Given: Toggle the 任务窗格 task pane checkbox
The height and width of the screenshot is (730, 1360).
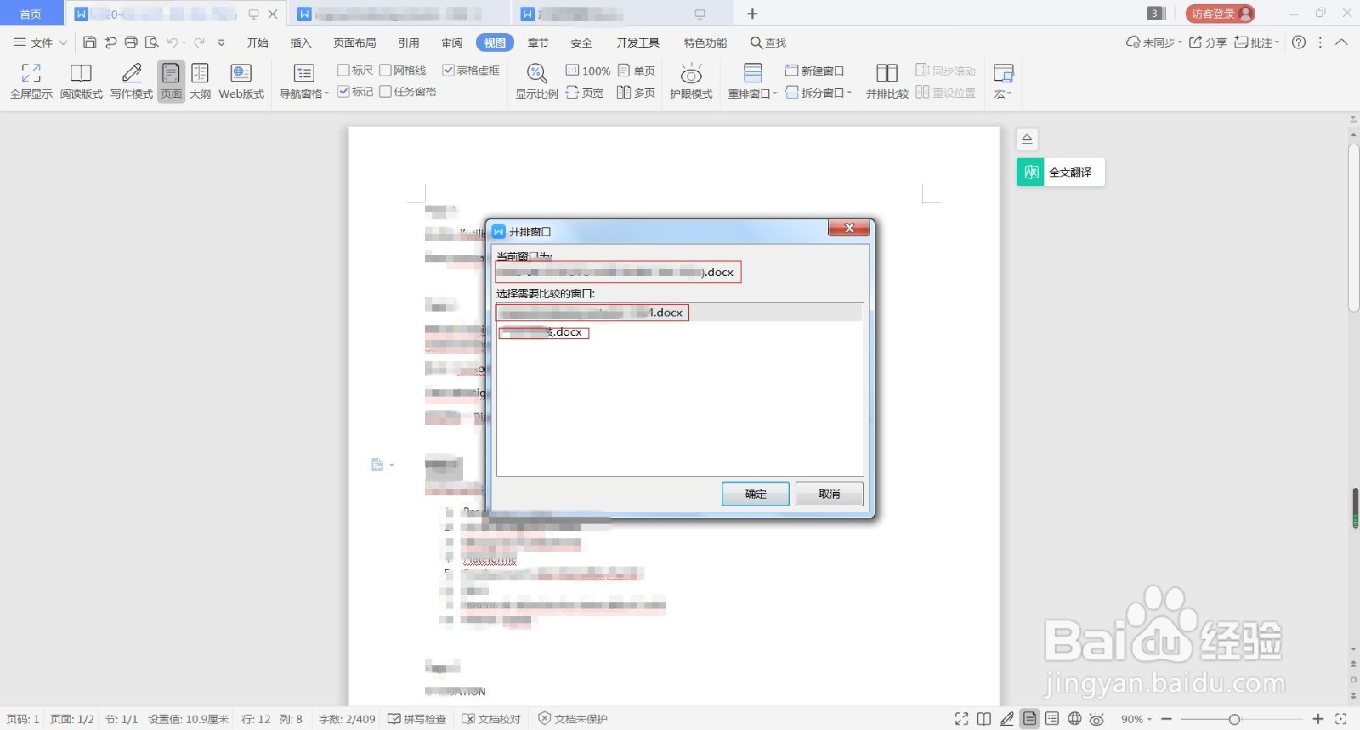Looking at the screenshot, I should (x=385, y=92).
